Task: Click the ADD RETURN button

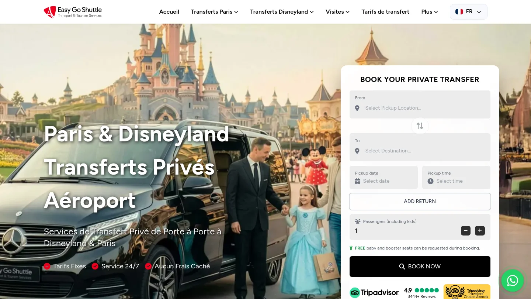Action: 420,202
